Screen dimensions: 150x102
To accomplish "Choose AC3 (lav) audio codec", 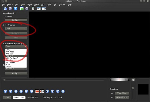I will point(16,56).
